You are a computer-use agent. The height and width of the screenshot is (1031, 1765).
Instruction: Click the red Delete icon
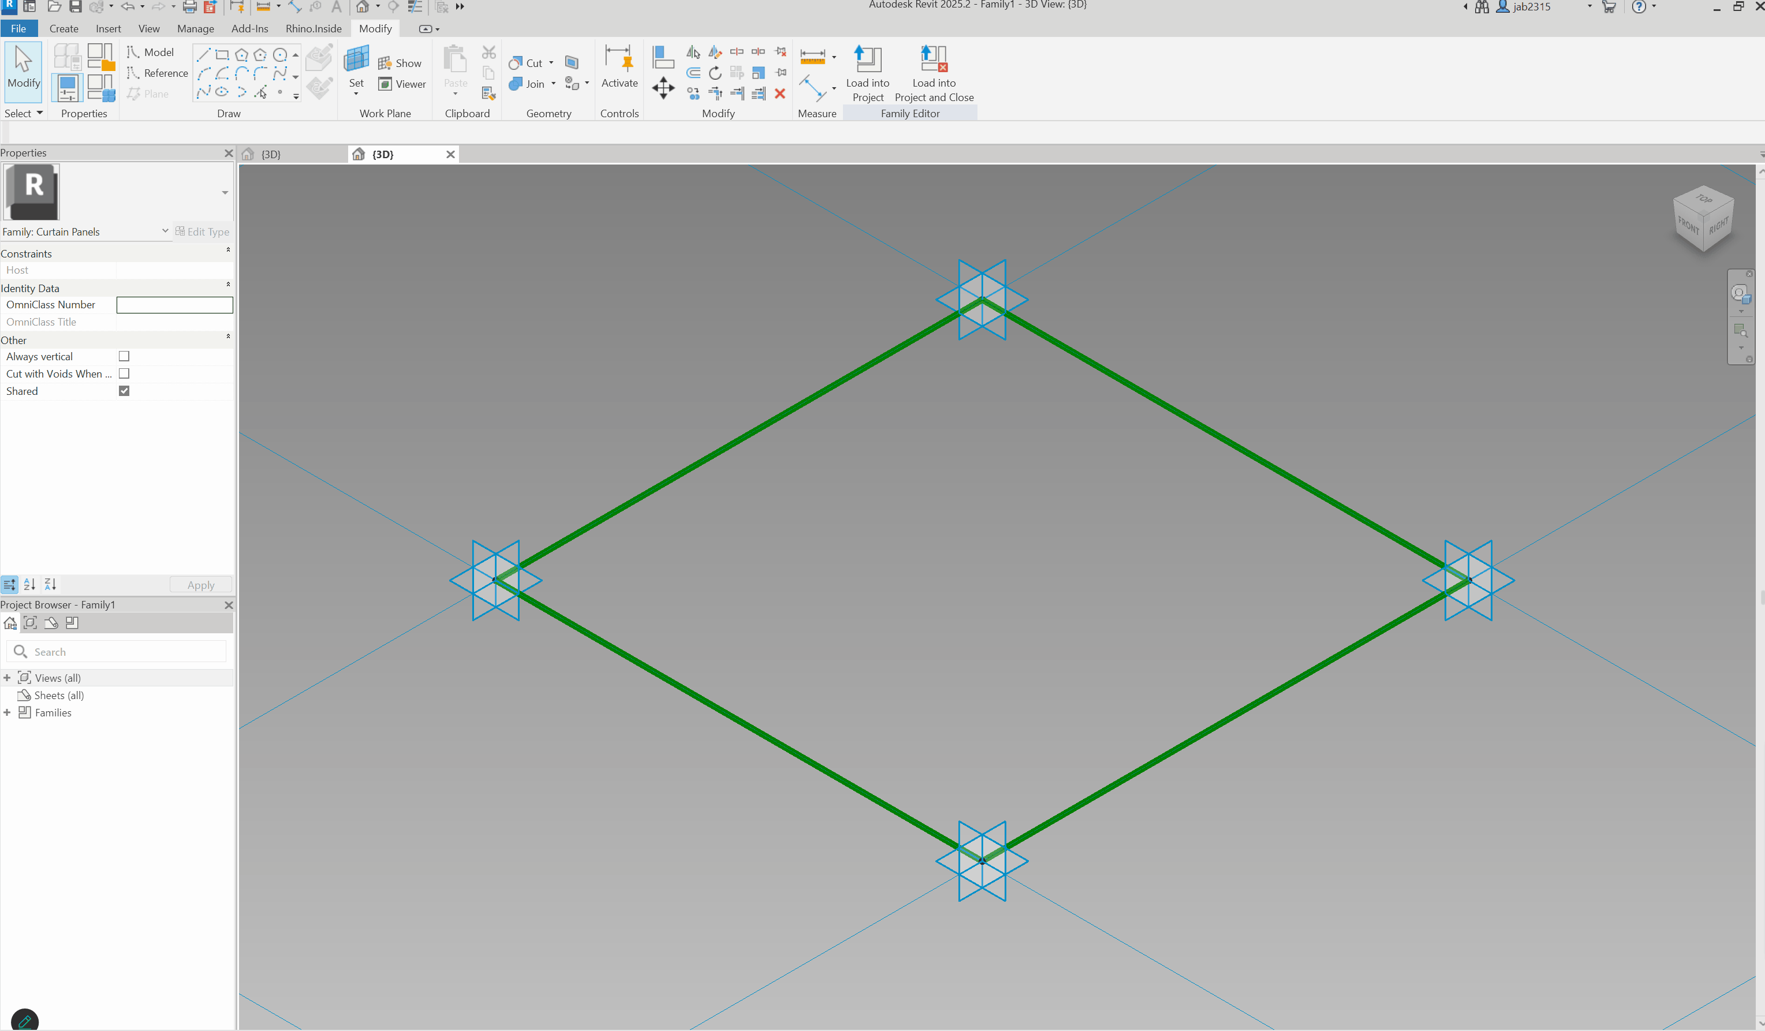pos(779,93)
